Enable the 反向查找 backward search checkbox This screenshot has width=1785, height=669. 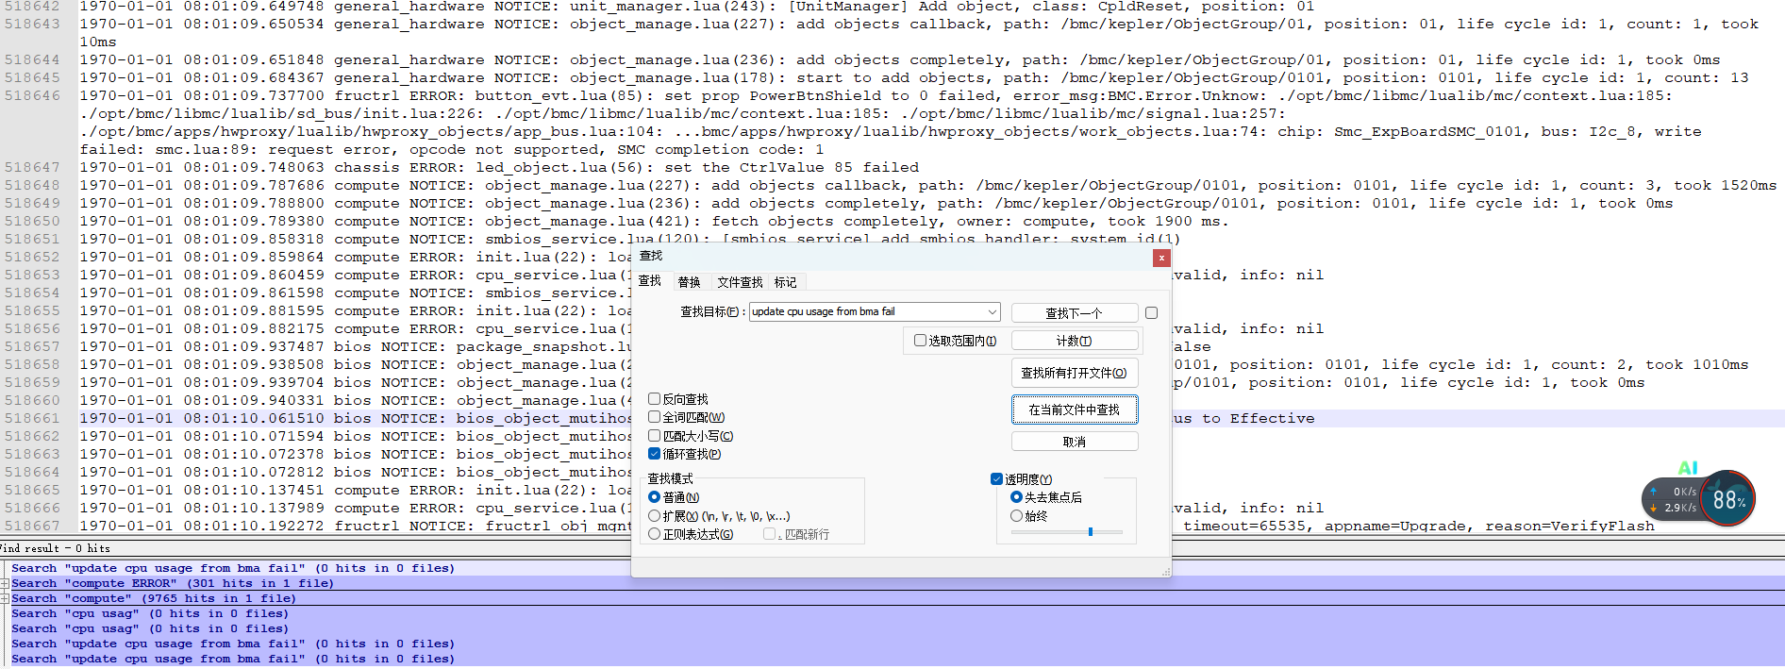tap(655, 399)
